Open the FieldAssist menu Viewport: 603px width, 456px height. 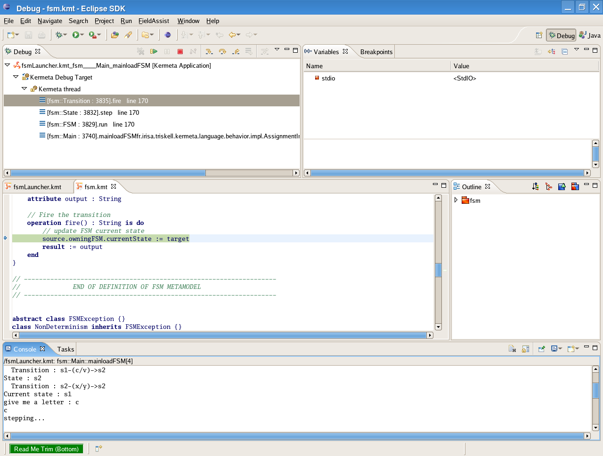pos(154,21)
